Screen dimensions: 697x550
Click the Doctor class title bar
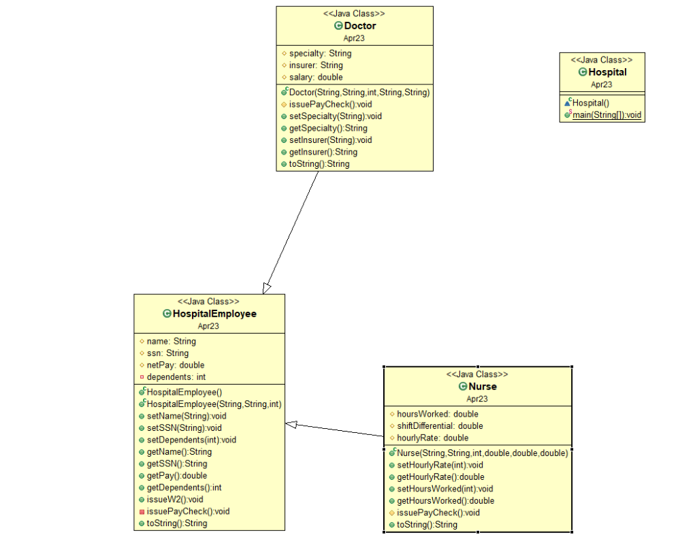pyautogui.click(x=354, y=25)
